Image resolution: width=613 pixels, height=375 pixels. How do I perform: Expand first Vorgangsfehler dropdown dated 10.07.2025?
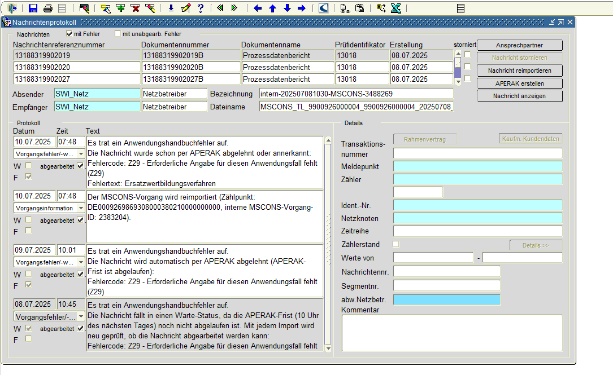point(81,154)
